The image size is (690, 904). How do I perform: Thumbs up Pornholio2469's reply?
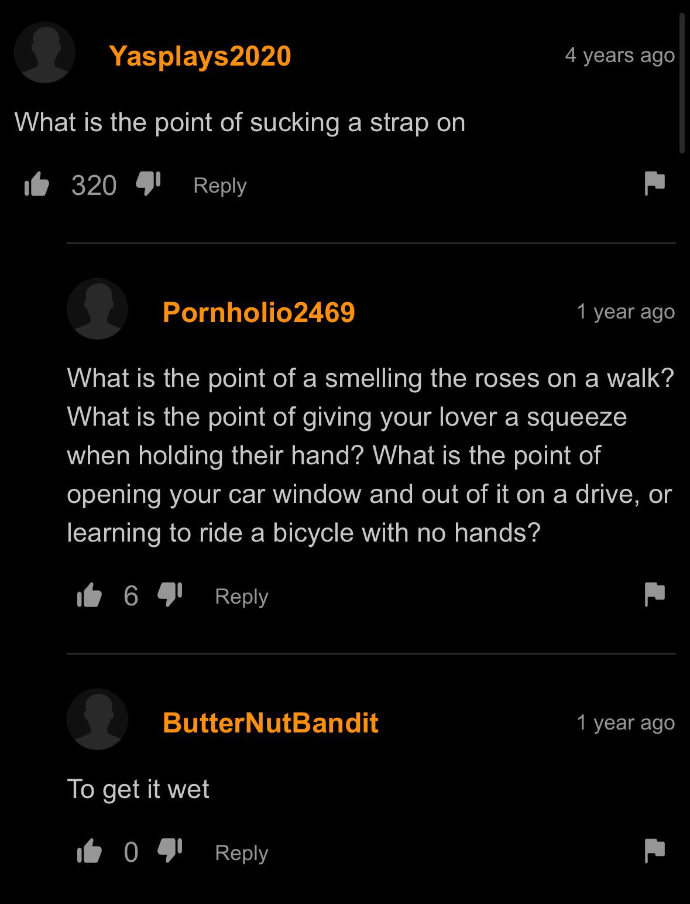point(89,595)
